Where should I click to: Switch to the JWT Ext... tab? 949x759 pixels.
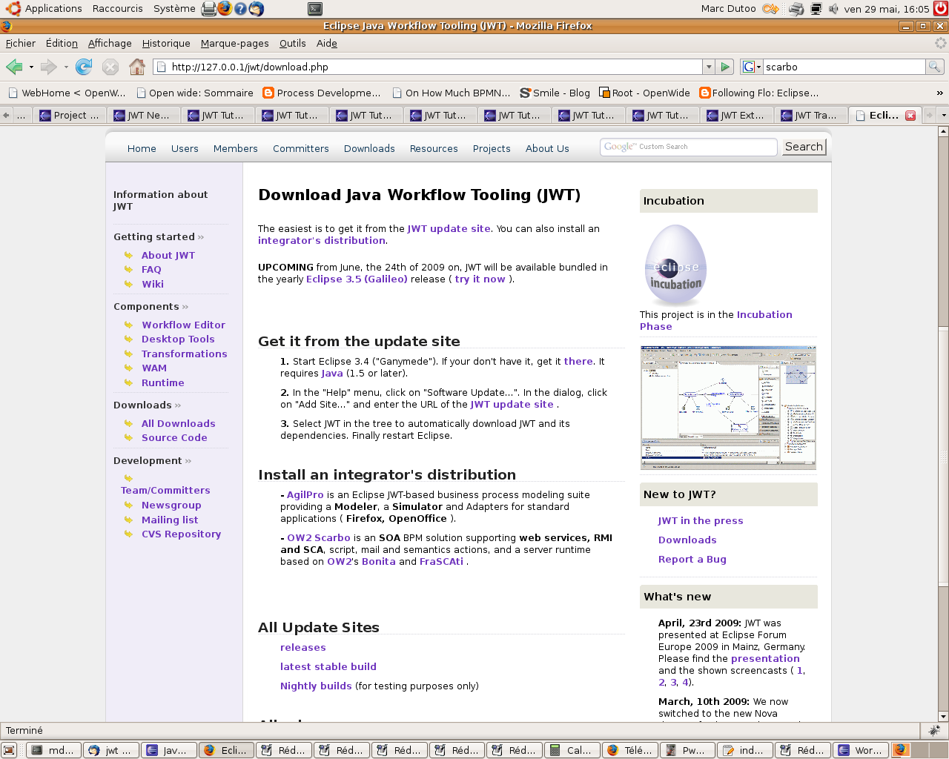tap(736, 116)
